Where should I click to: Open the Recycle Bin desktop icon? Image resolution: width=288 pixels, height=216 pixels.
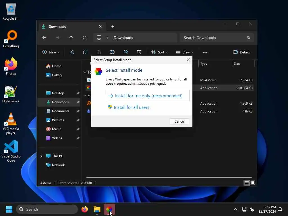click(11, 12)
